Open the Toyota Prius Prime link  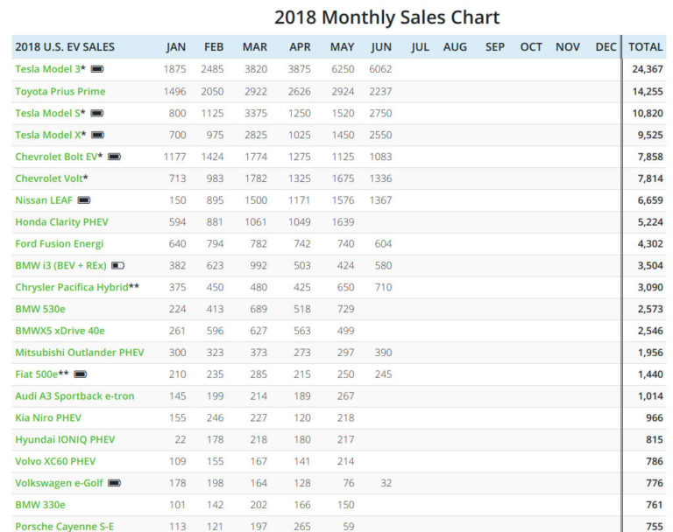pos(60,91)
